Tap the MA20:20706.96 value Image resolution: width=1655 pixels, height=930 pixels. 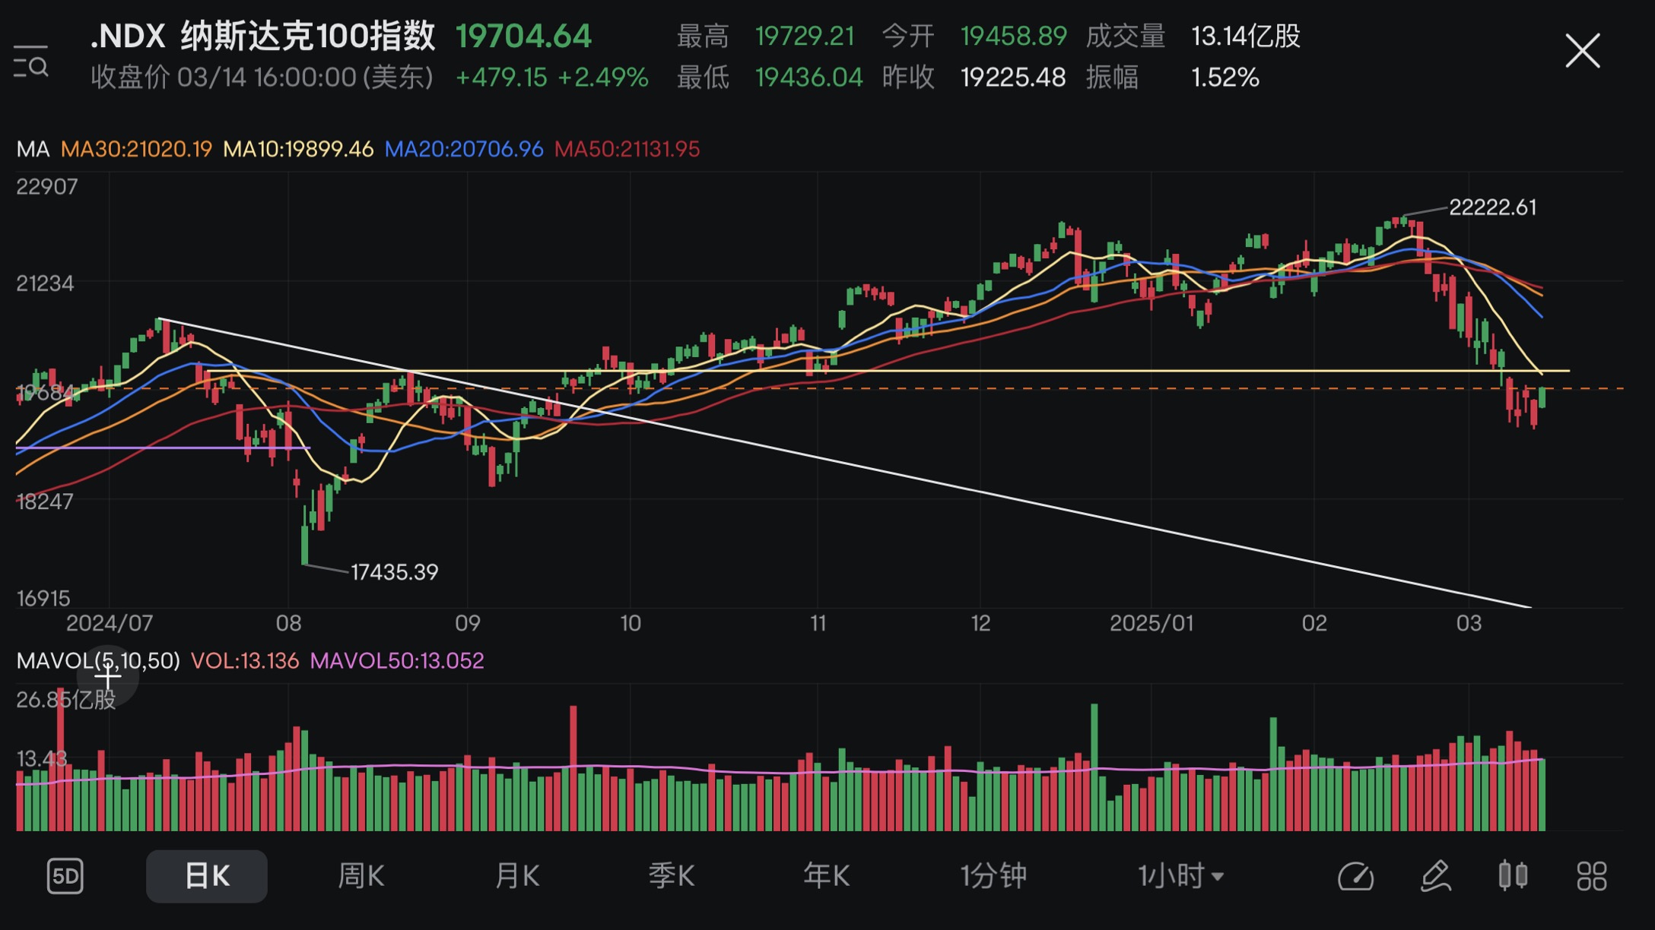coord(464,149)
